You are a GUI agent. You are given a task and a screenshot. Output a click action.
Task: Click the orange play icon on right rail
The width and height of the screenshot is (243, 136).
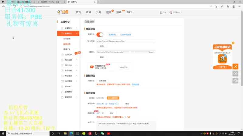pyautogui.click(x=235, y=66)
